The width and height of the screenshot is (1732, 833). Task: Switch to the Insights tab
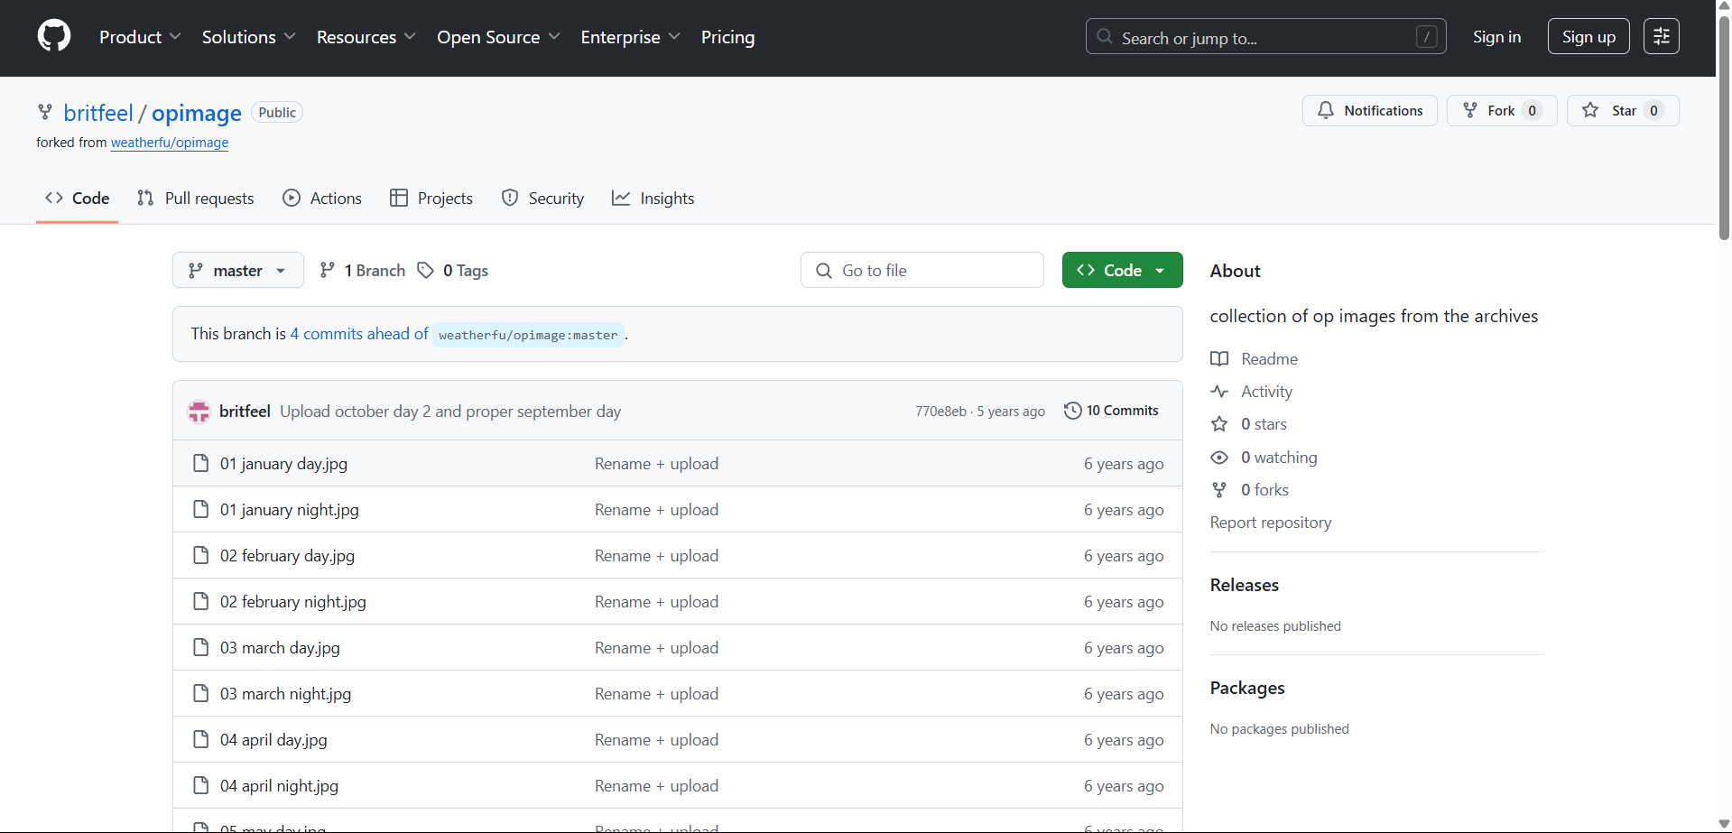pos(653,199)
